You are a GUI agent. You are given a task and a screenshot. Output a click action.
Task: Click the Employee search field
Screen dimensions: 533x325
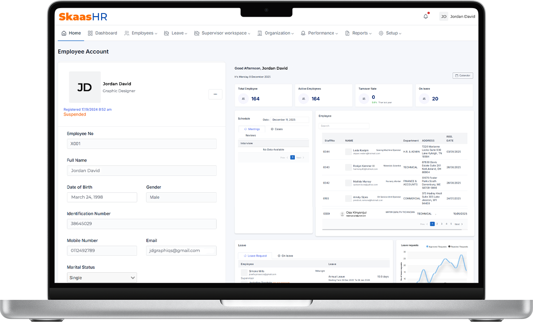tap(344, 126)
